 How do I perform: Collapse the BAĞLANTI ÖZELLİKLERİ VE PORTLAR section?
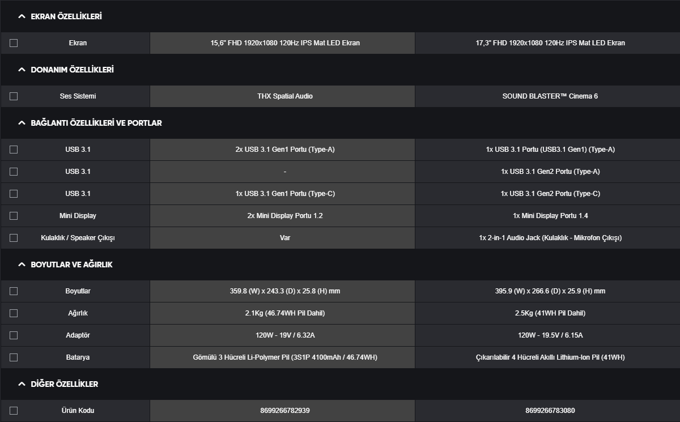tap(22, 123)
